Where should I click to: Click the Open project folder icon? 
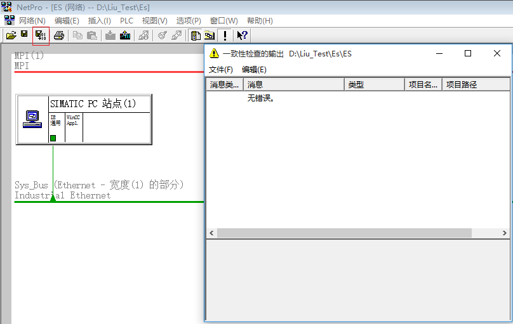[x=11, y=36]
